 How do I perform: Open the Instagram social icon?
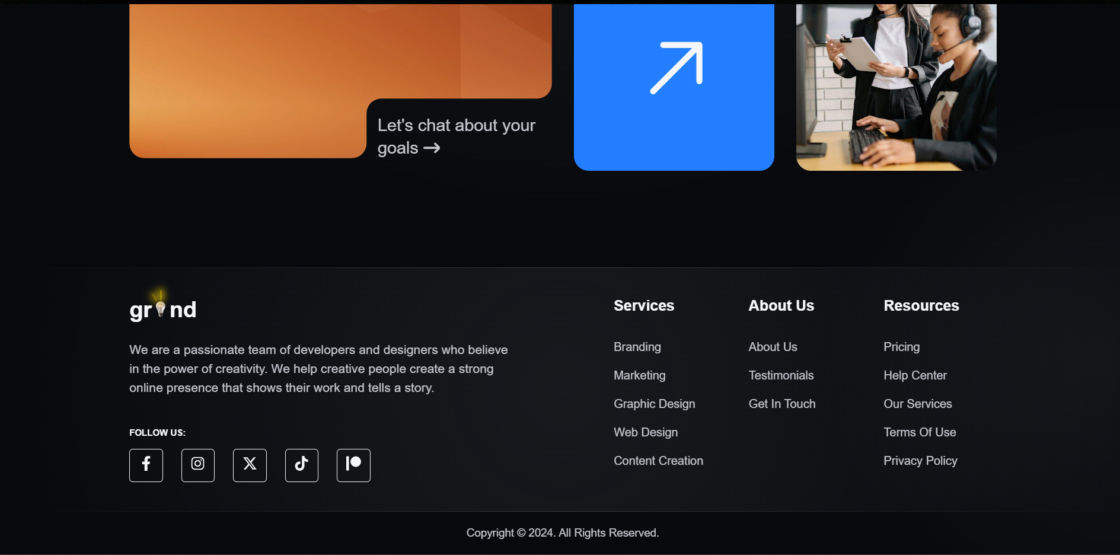coord(197,465)
